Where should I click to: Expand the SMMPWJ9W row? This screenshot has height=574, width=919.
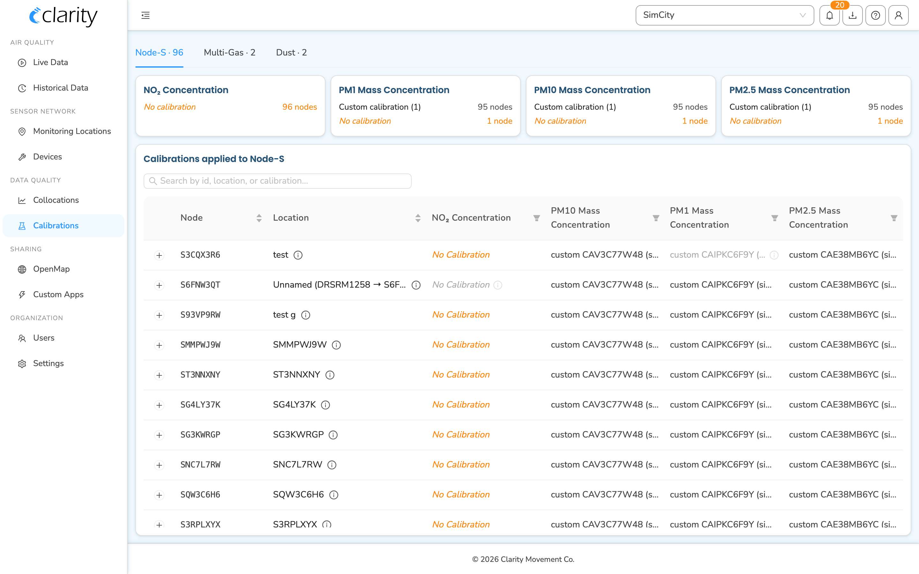pyautogui.click(x=159, y=345)
